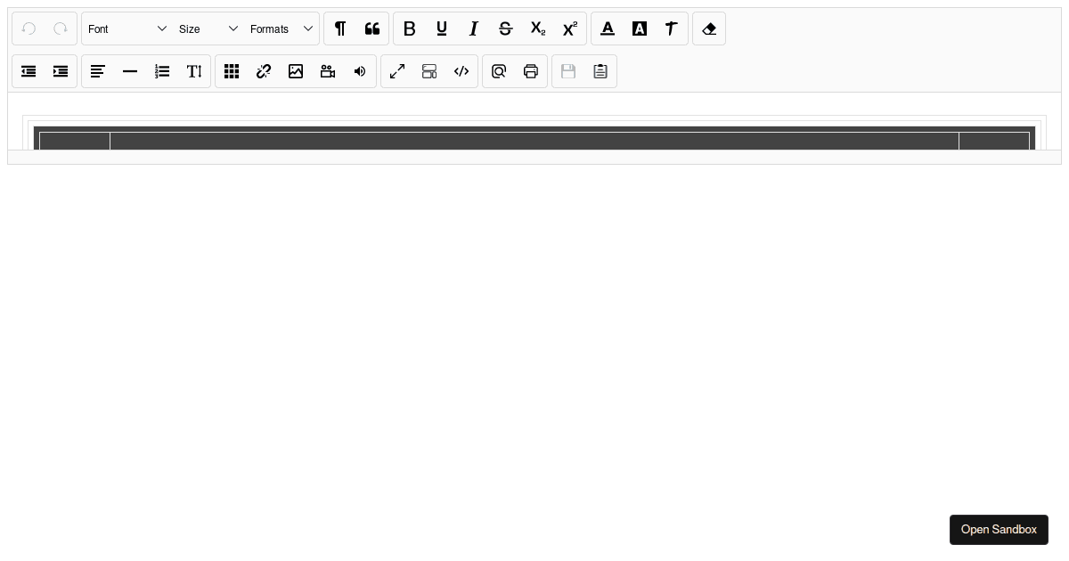Open the preview with the magnifier icon
1069x561 pixels.
499,71
